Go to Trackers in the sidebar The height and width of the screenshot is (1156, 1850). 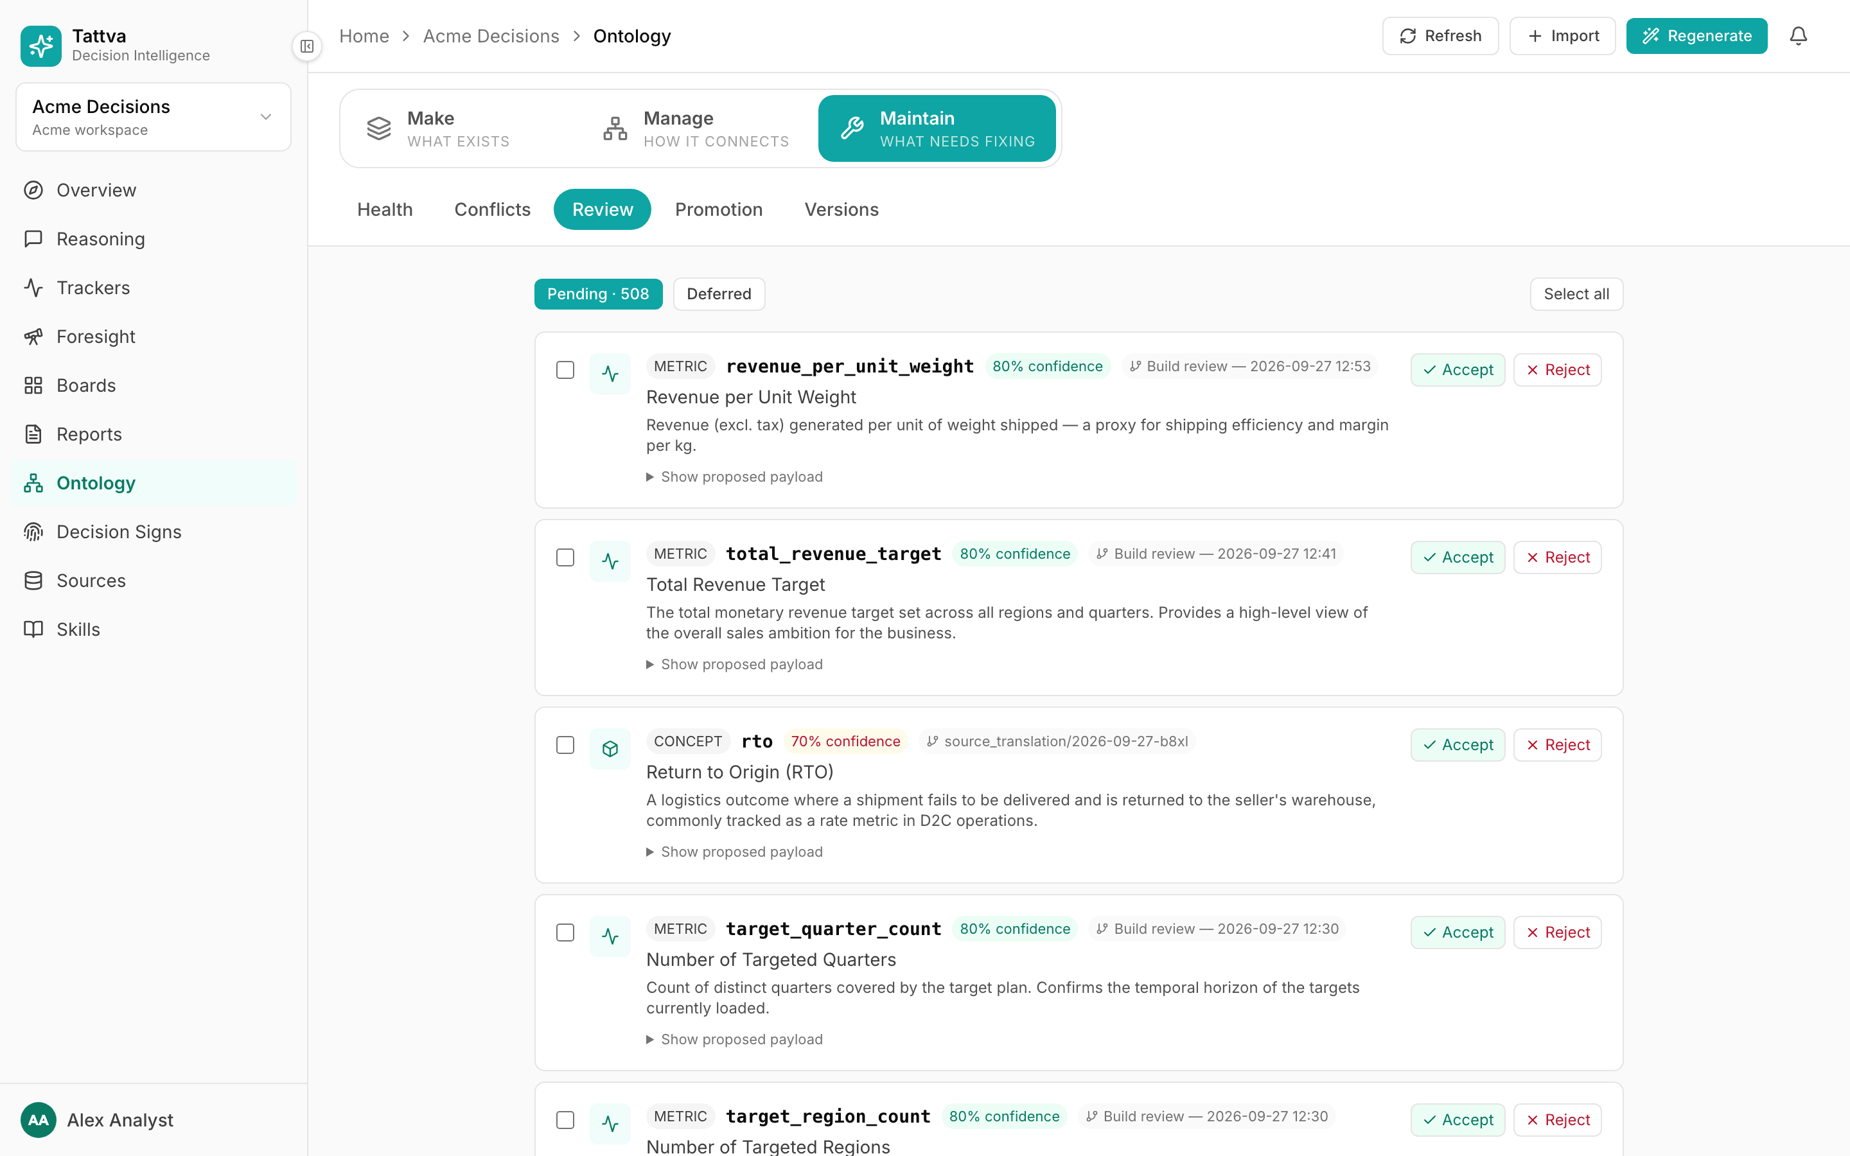[x=153, y=288]
